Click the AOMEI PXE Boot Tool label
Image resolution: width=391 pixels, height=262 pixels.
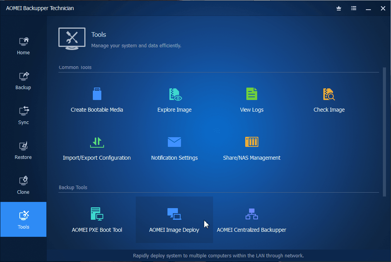pyautogui.click(x=97, y=230)
